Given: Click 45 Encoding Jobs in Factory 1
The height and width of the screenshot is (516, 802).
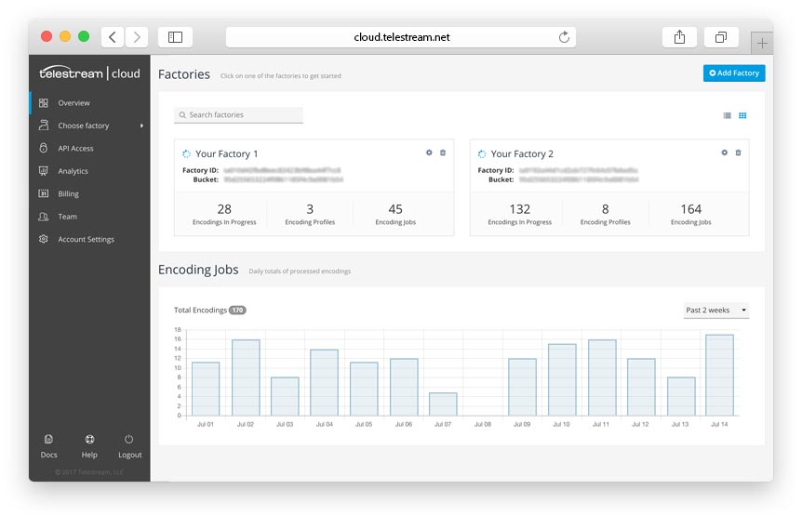Looking at the screenshot, I should (x=395, y=214).
